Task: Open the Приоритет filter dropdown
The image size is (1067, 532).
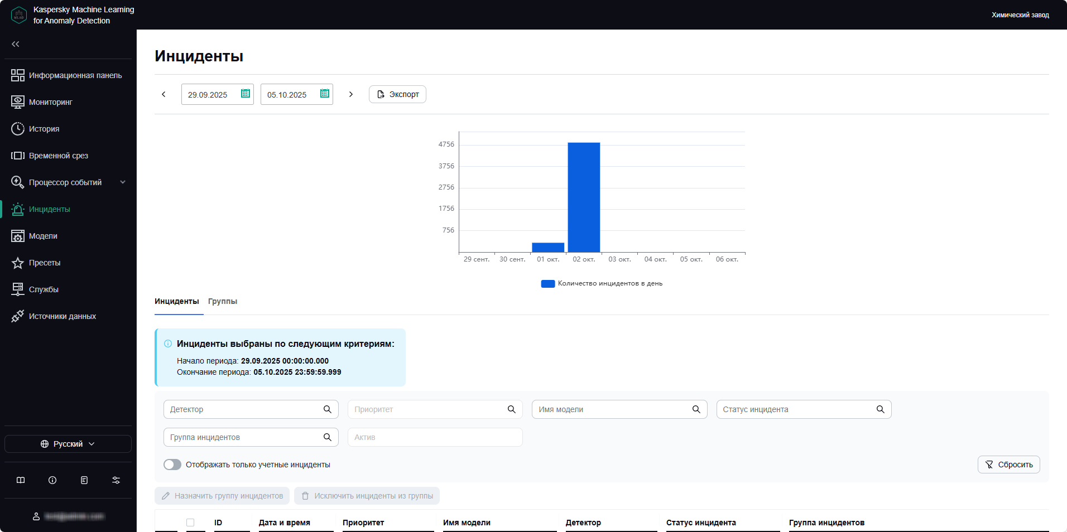Action: point(435,409)
